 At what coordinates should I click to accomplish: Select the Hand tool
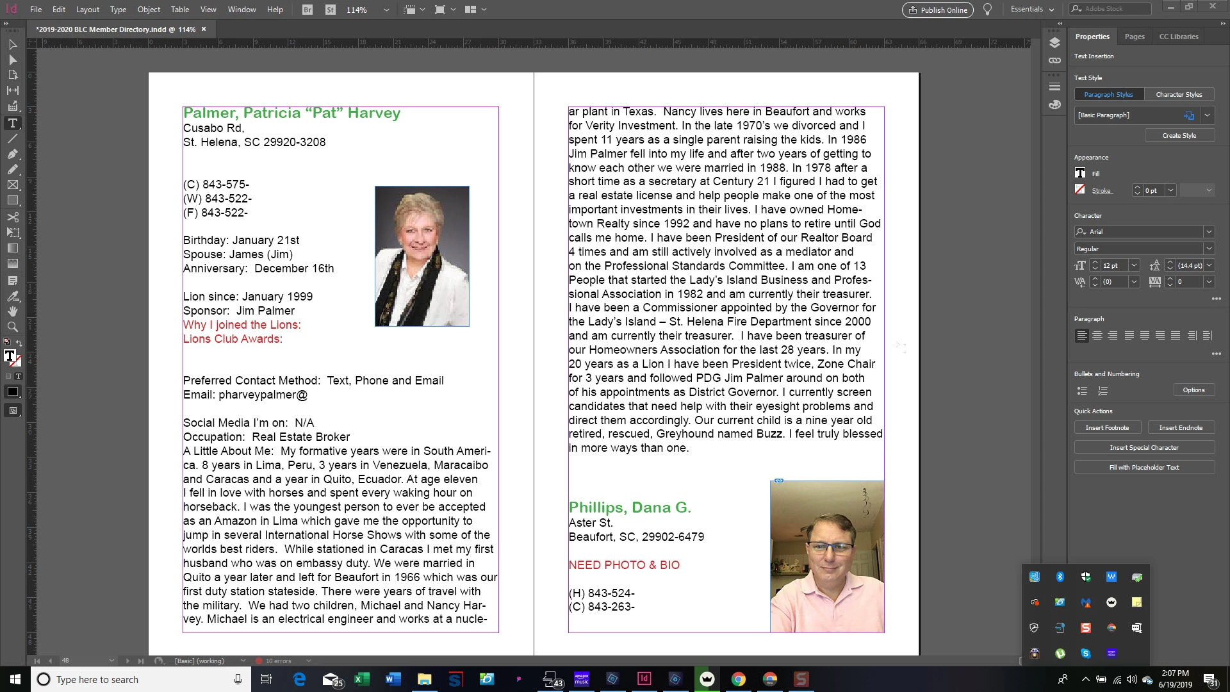[x=12, y=311]
